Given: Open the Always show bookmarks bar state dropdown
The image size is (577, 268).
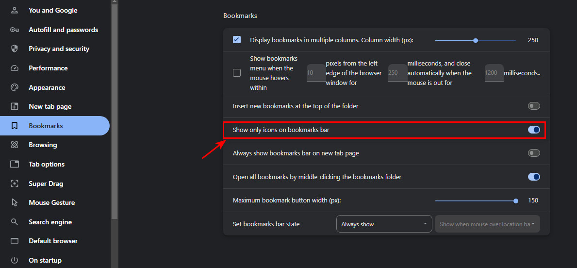Looking at the screenshot, I should tap(384, 224).
